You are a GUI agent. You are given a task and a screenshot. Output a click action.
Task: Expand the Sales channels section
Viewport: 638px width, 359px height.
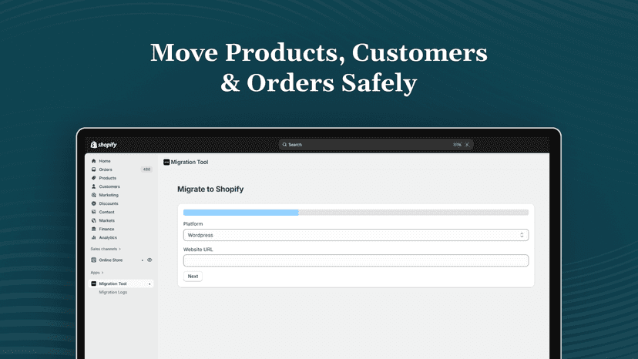(x=106, y=249)
